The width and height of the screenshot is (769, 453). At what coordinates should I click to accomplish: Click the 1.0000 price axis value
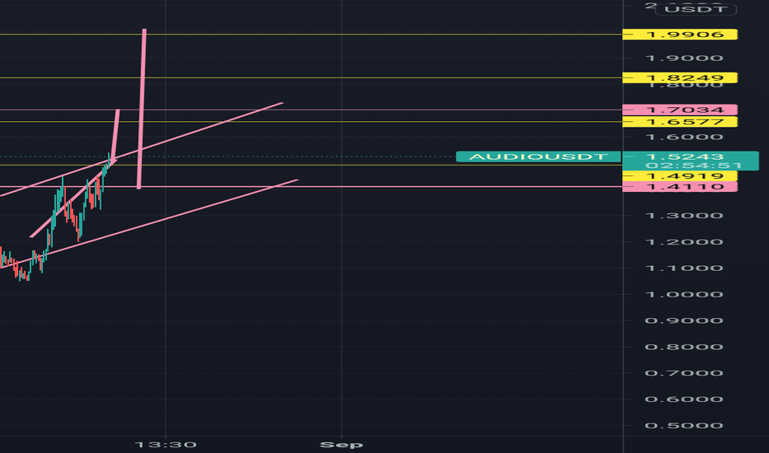click(684, 294)
